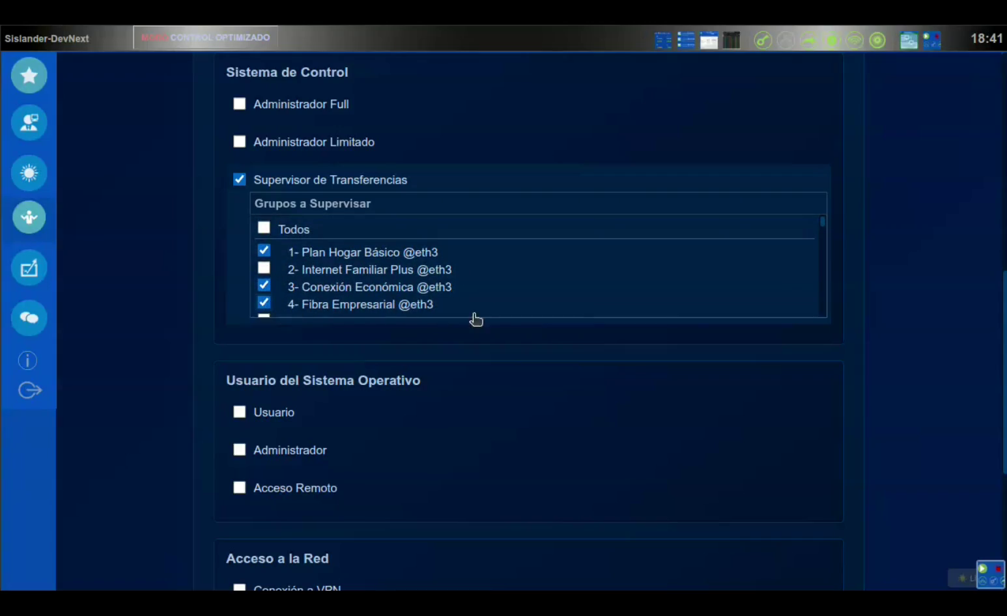The width and height of the screenshot is (1007, 616).
Task: Uncheck 4- Fibra Empresarial @eth3
Action: pyautogui.click(x=264, y=303)
